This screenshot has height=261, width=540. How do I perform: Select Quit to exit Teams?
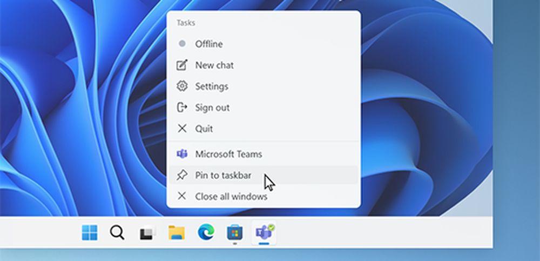click(x=204, y=129)
